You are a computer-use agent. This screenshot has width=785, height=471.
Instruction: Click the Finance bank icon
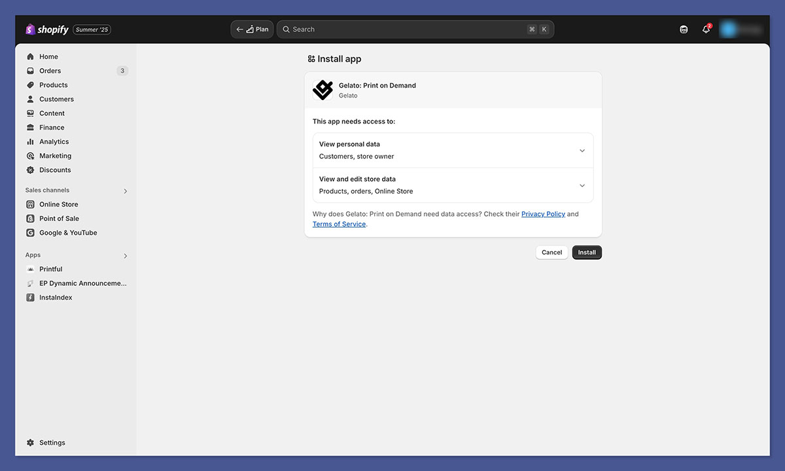point(30,128)
